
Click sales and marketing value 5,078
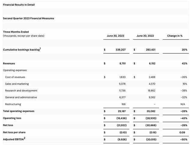[x=122, y=84]
